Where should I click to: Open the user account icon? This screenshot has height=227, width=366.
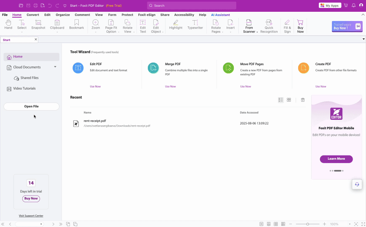tap(361, 5)
